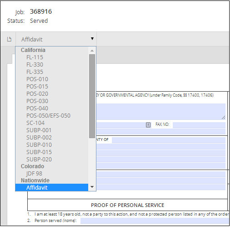This screenshot has width=231, height=227.
Task: Click the Colorado group header
Action: [32, 166]
